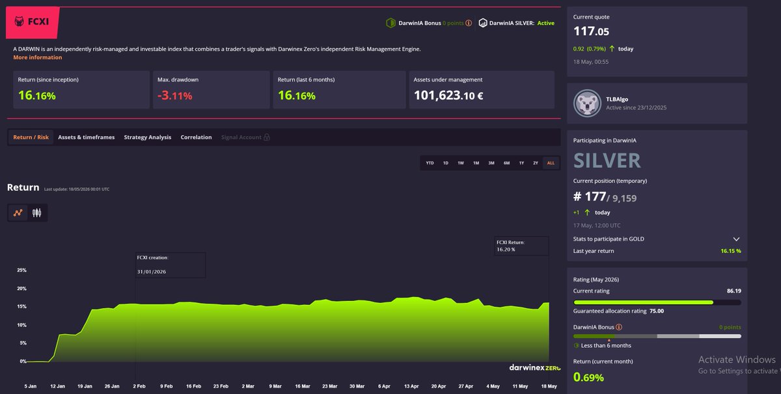Select 3M time range
This screenshot has height=394, width=781.
(x=491, y=163)
